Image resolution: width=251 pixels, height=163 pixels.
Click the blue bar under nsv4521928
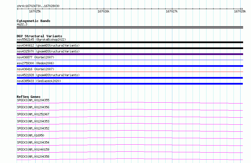click(x=130, y=78)
